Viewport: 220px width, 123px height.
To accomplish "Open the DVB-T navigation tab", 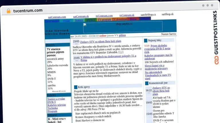I will (91, 20).
